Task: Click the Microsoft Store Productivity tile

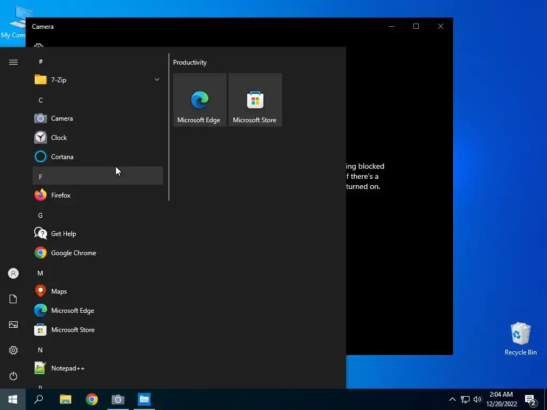Action: click(255, 100)
